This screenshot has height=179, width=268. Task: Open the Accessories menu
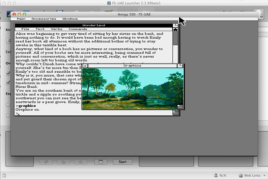coord(44,19)
